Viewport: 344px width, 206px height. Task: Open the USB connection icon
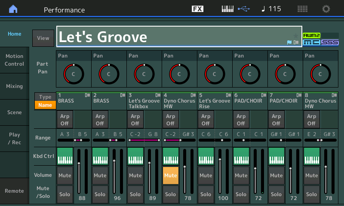click(x=244, y=9)
